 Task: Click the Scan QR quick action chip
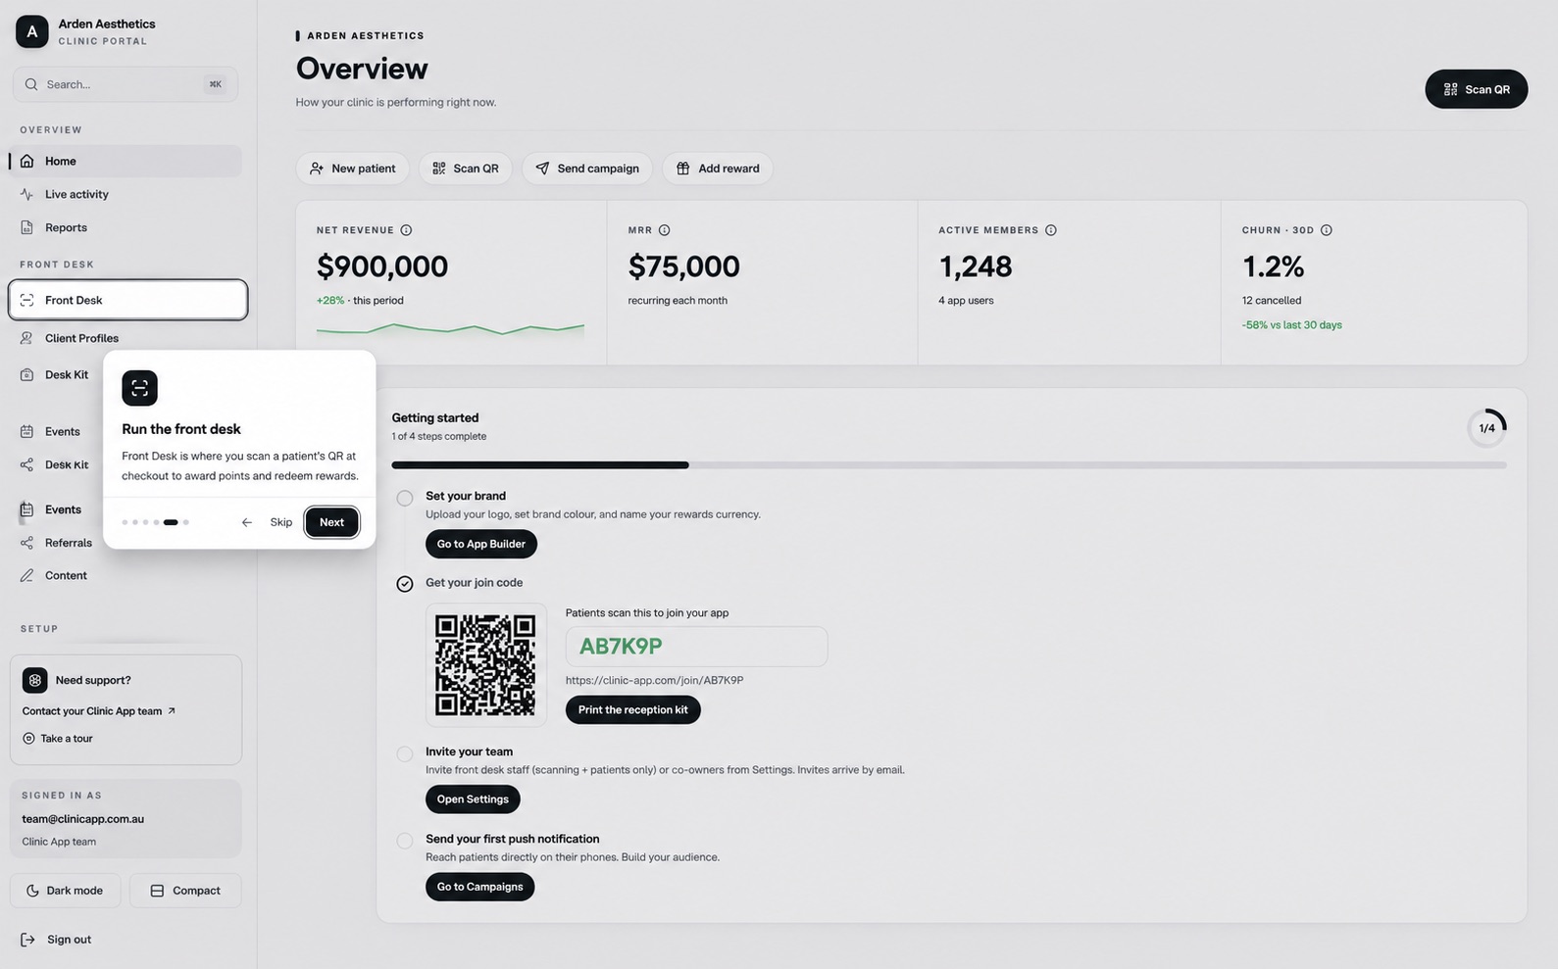[x=466, y=169]
